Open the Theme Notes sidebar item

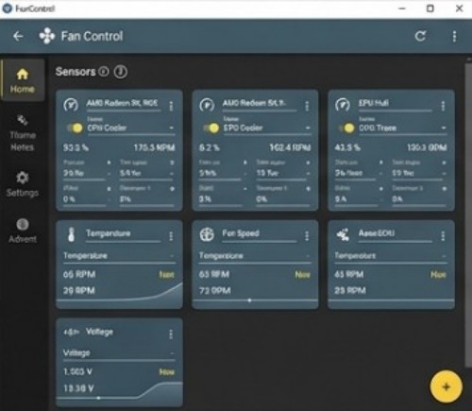(22, 133)
